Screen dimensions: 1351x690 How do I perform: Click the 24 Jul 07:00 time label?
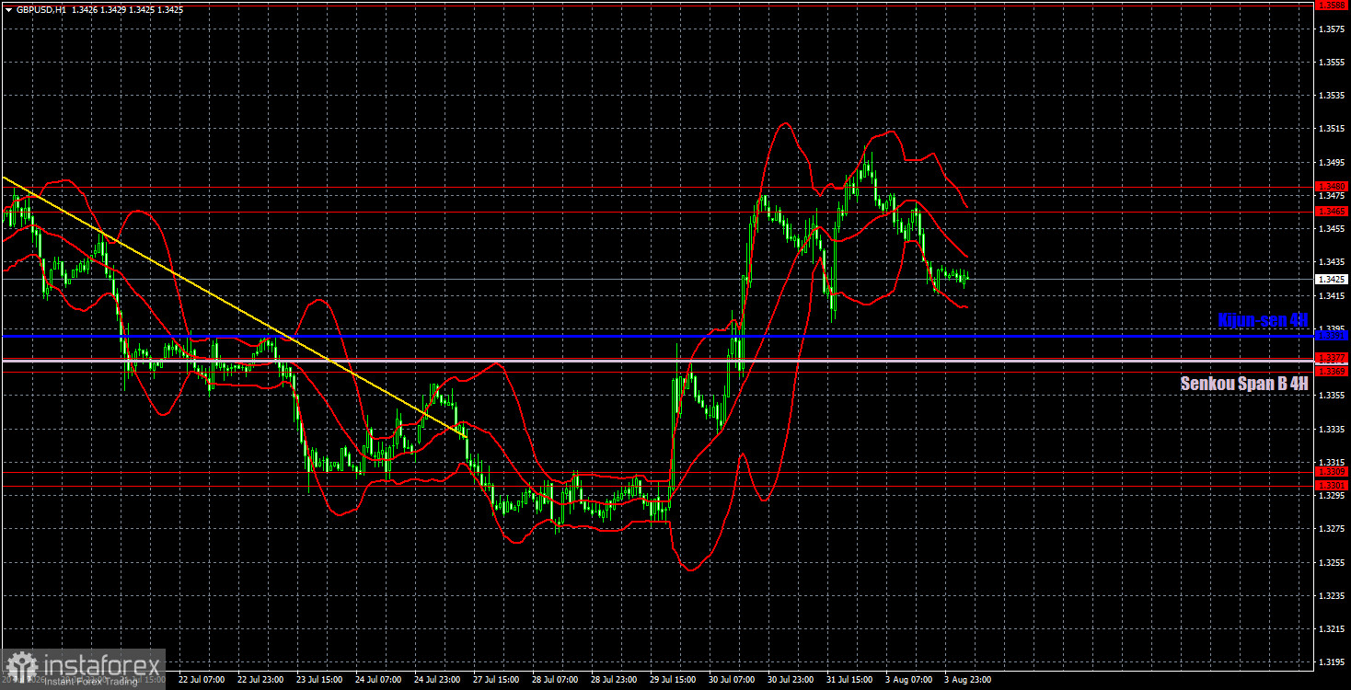tap(378, 680)
